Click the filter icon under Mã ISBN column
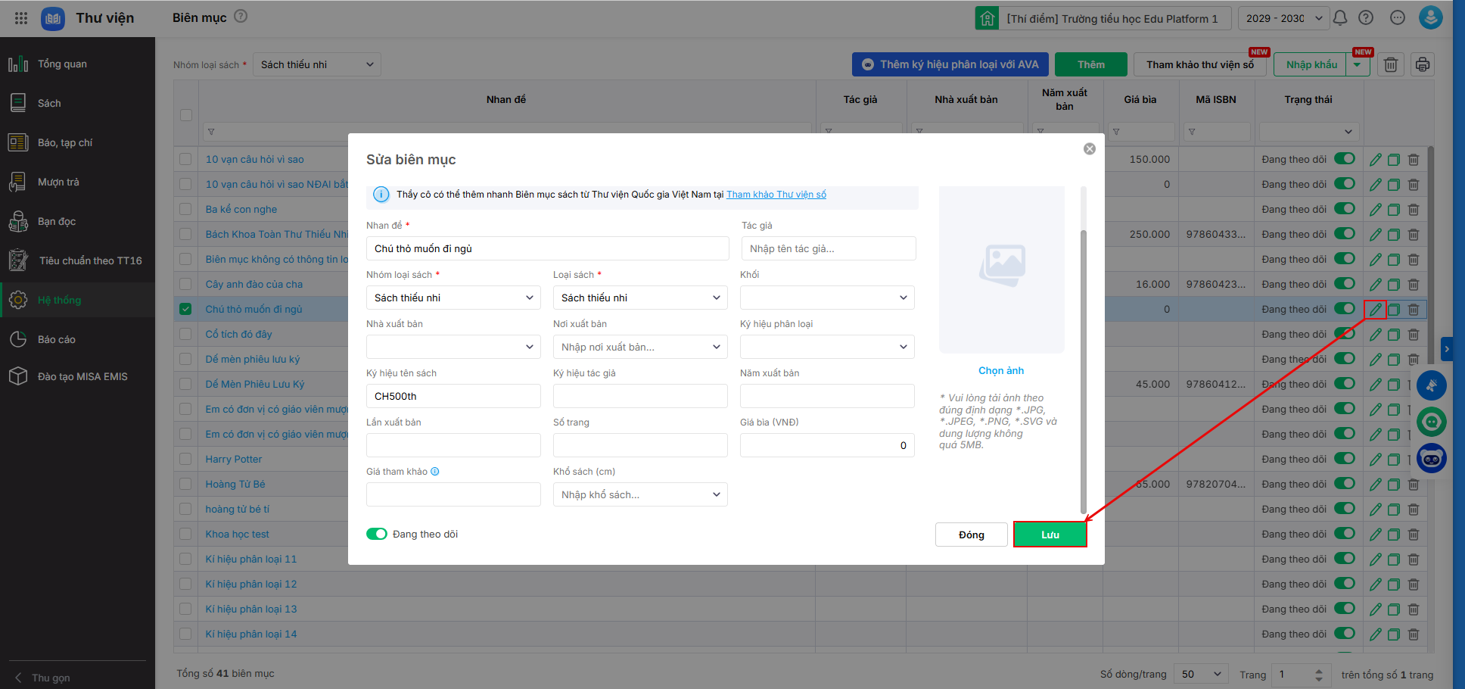The image size is (1465, 689). 1192,132
